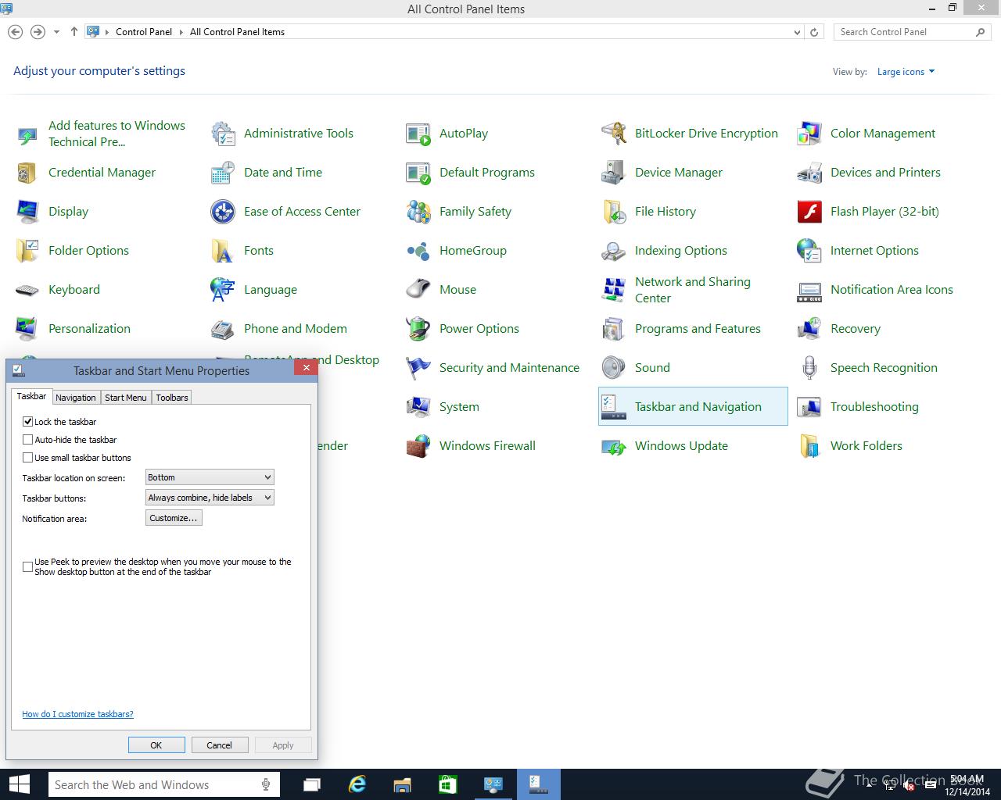The image size is (1001, 800).
Task: Enable Auto-hide the taskbar checkbox
Action: (x=28, y=439)
